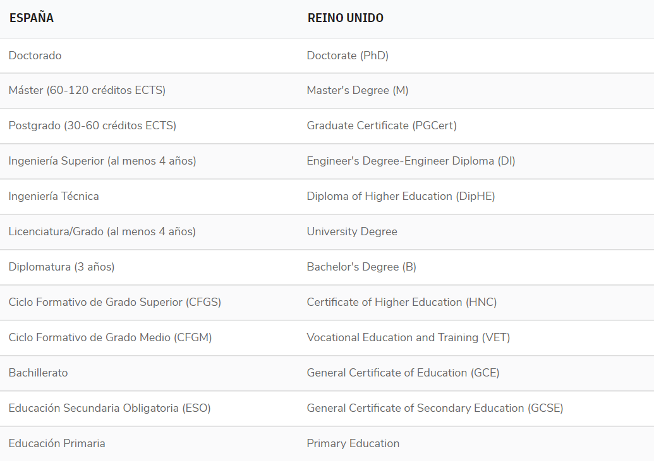Click Bachelor's Degree (B) entry
654x461 pixels.
[x=361, y=267]
